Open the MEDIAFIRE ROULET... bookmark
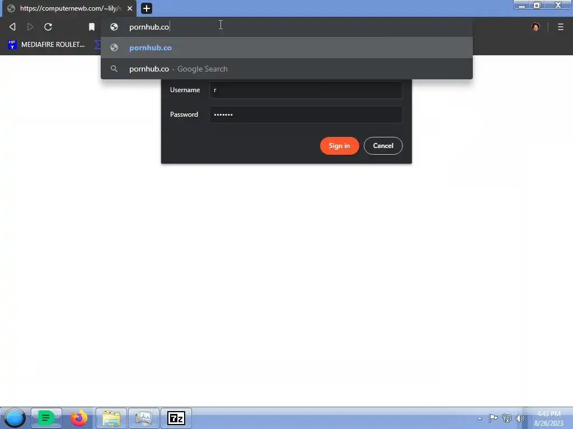Viewport: 573px width, 429px height. coord(46,45)
